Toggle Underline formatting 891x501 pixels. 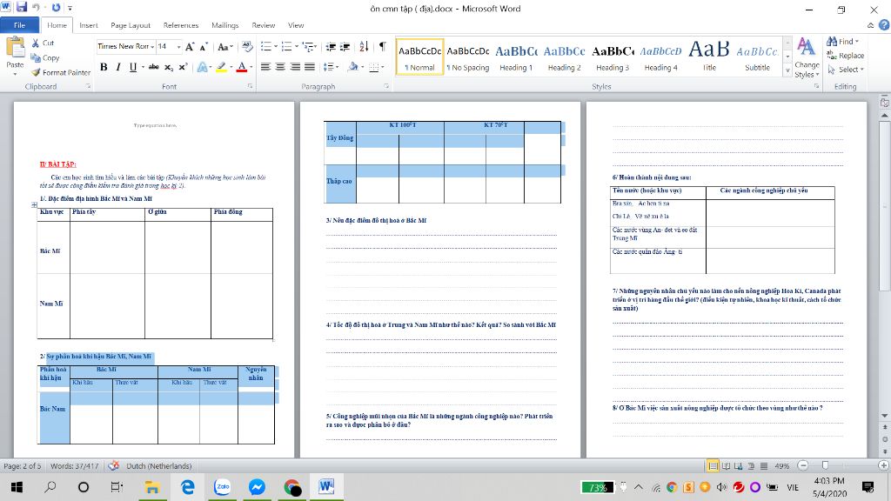tap(133, 67)
